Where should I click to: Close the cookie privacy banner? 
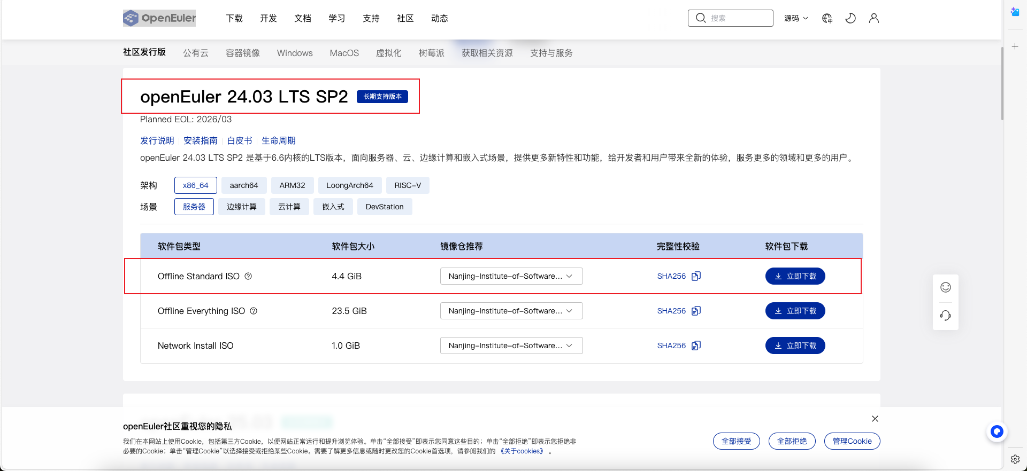pos(875,419)
